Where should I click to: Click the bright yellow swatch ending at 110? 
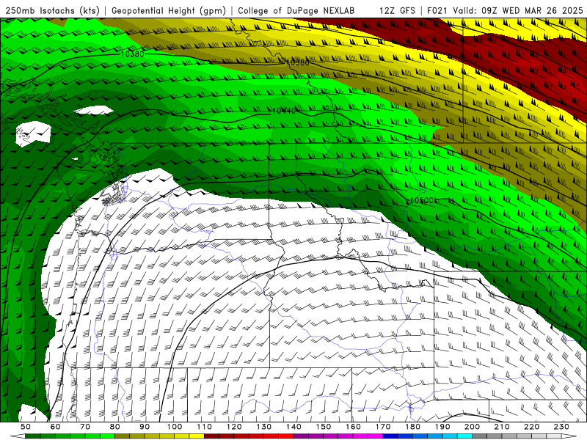pos(197,436)
